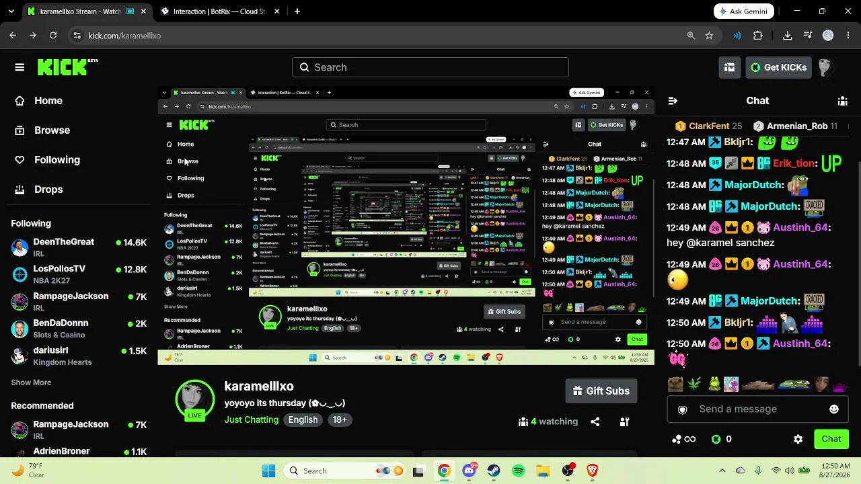861x484 pixels.
Task: Click the Gift Subs button
Action: [601, 391]
